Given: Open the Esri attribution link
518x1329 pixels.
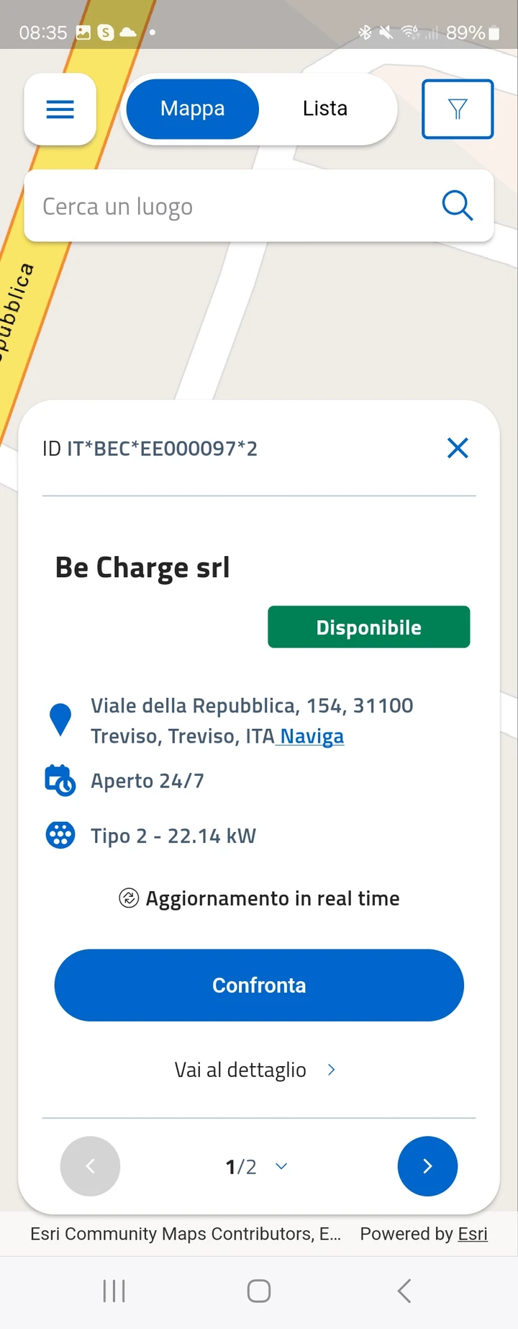Looking at the screenshot, I should [x=473, y=1234].
